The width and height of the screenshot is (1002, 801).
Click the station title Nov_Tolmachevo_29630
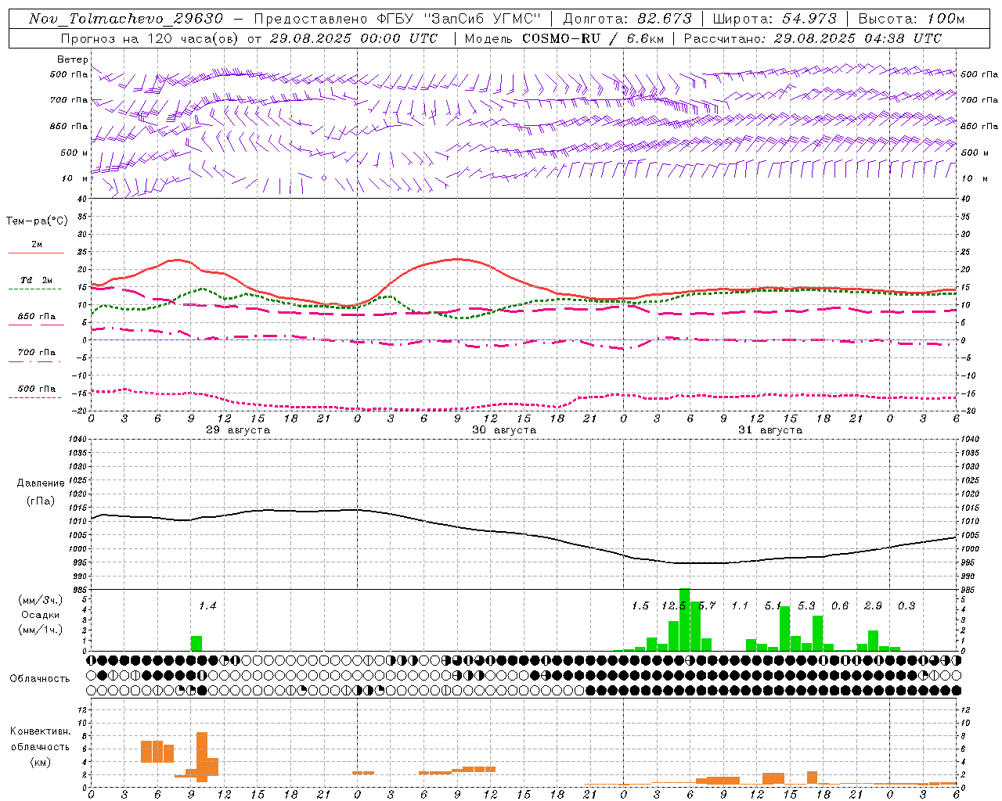(126, 19)
